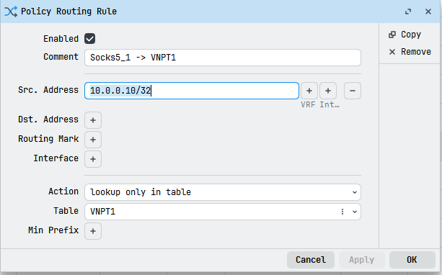The image size is (442, 275).
Task: Copy this routing rule
Action: coord(405,35)
